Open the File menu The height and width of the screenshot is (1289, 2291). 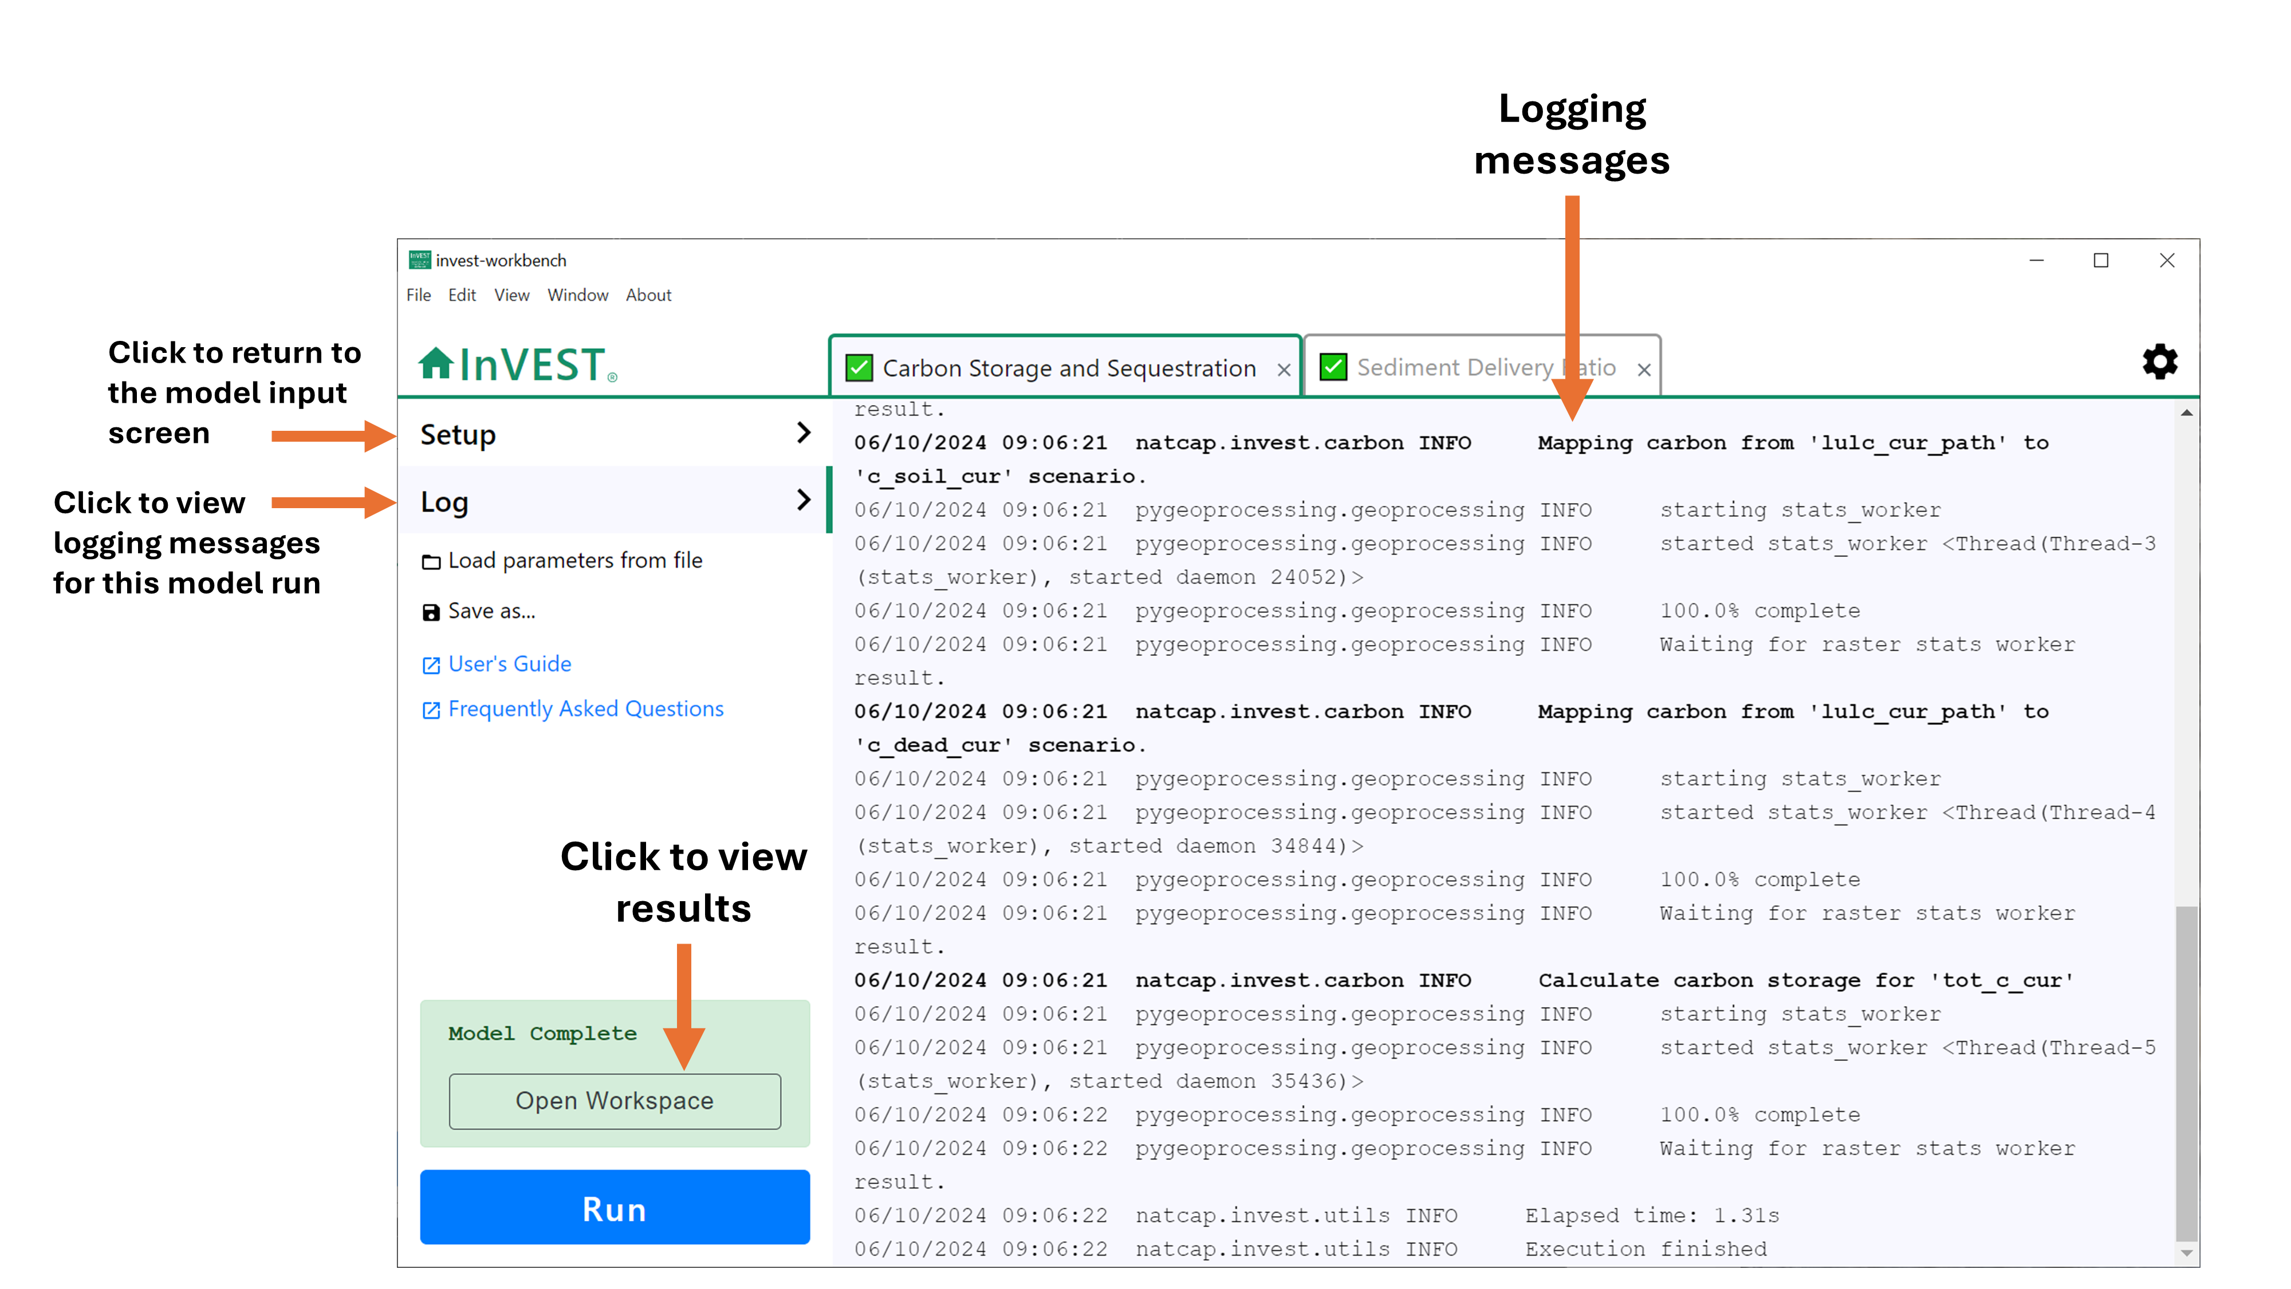[x=418, y=294]
